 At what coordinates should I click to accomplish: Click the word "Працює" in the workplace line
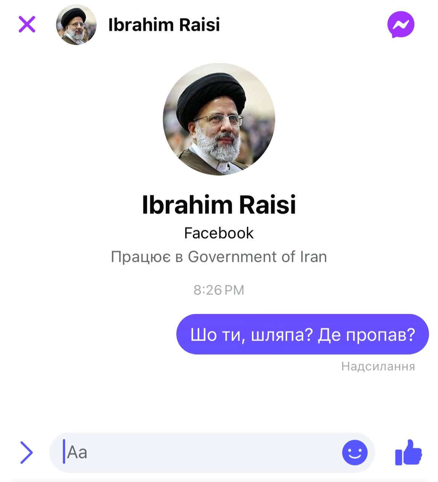[141, 257]
